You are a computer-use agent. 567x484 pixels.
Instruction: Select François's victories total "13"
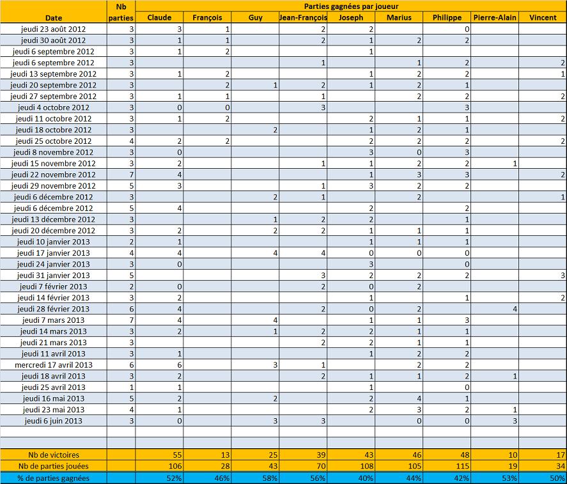tap(207, 455)
